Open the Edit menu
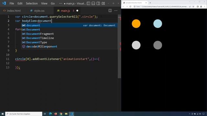This screenshot has width=207, height=116. 20,4
